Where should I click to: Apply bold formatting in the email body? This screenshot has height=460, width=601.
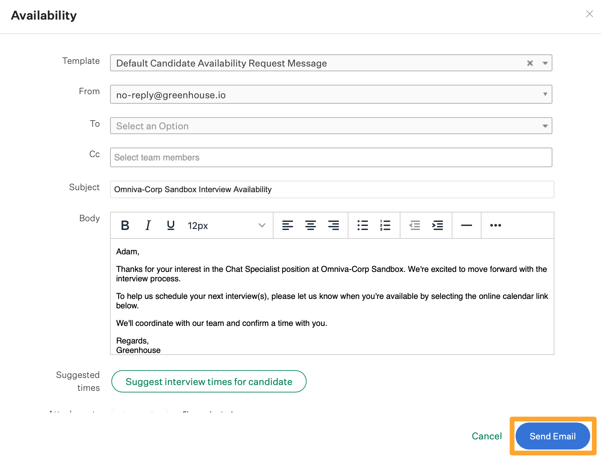[125, 225]
